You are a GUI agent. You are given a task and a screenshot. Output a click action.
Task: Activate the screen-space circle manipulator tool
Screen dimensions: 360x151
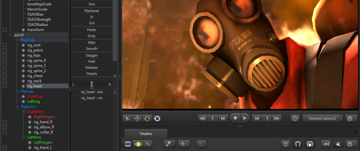tap(157, 119)
